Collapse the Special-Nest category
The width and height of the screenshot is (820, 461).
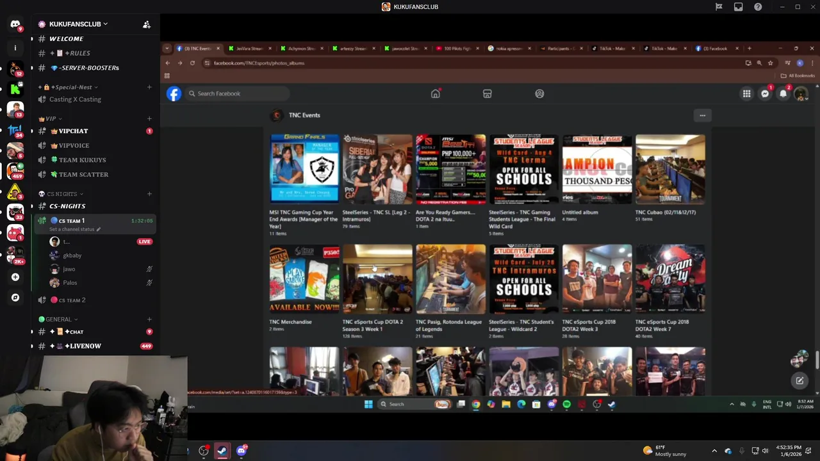69,87
